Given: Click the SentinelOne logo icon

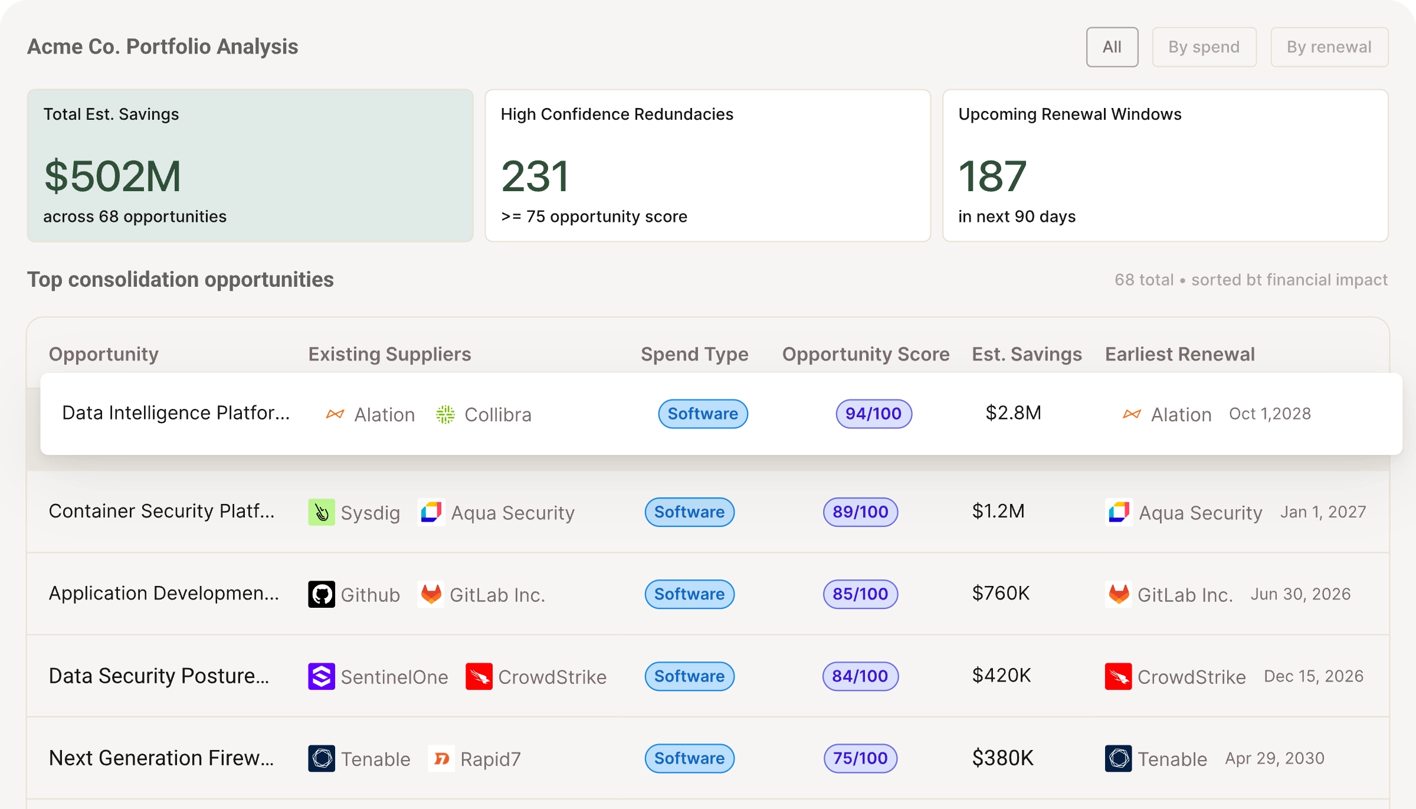Looking at the screenshot, I should point(322,676).
